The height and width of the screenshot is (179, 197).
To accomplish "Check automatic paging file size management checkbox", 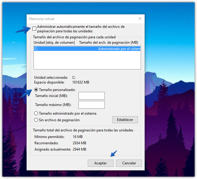I will [x=34, y=29].
